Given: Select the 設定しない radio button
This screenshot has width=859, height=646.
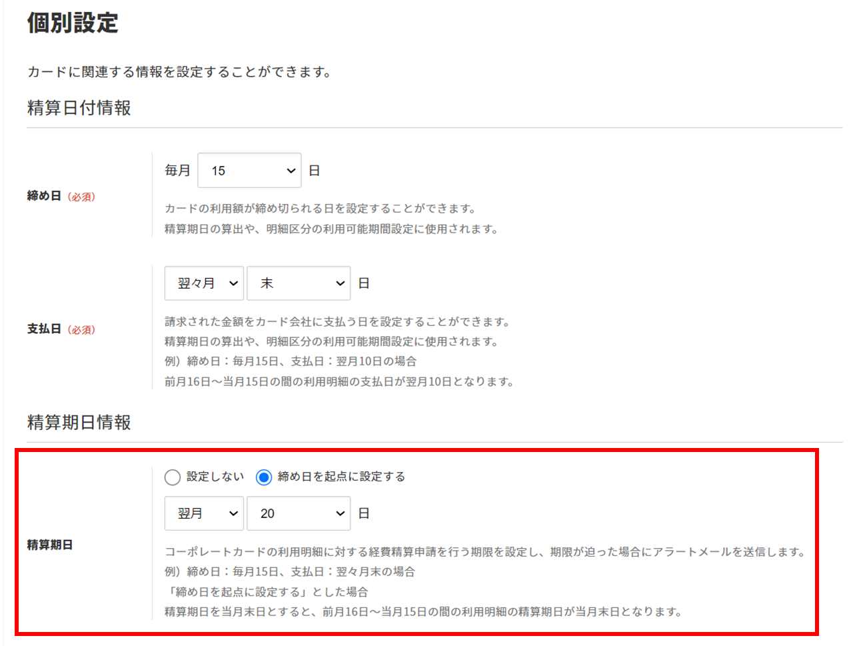Looking at the screenshot, I should coord(173,477).
